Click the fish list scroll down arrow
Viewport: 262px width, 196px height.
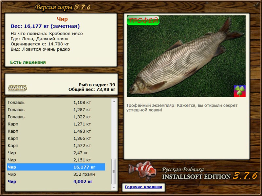point(114,187)
